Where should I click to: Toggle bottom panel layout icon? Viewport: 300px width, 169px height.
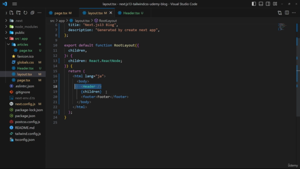pos(261,4)
